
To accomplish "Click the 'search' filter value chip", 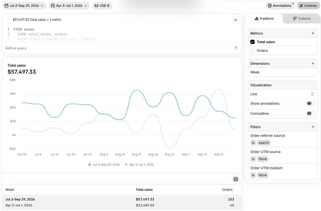I will click(x=264, y=143).
